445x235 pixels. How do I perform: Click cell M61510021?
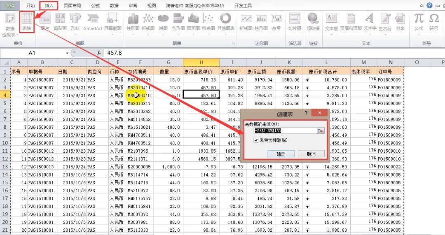[141, 127]
